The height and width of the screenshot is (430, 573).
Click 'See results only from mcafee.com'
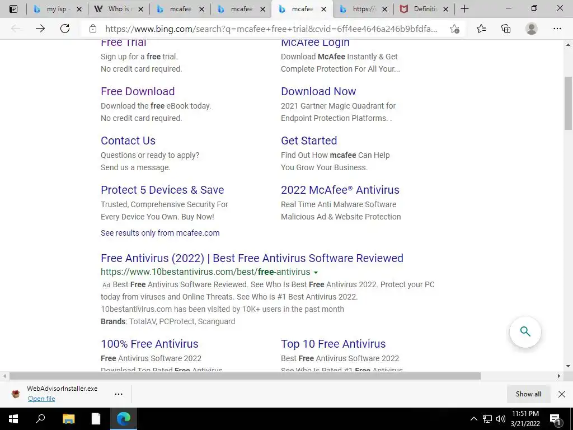click(160, 233)
